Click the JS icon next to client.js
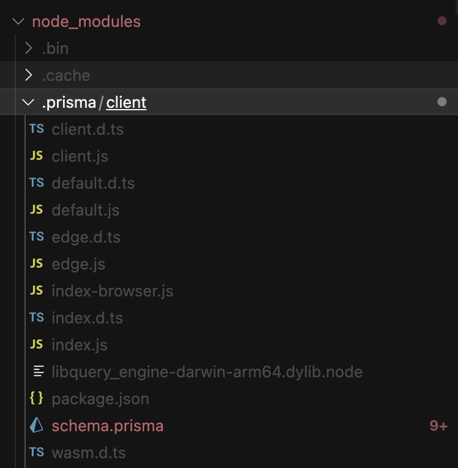458x468 pixels. tap(37, 156)
